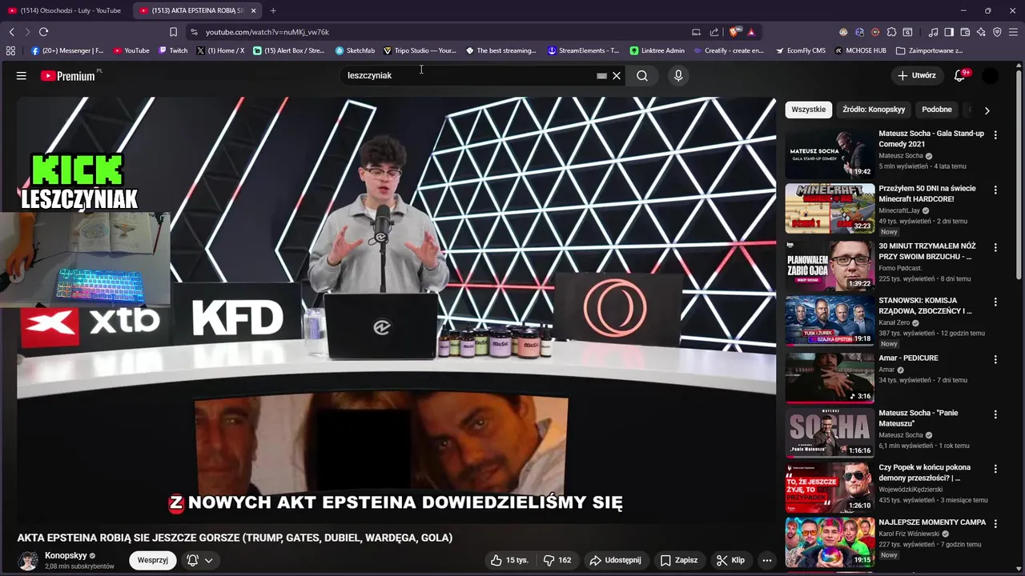Open the Brave Wallet icon
The height and width of the screenshot is (576, 1025).
965,32
